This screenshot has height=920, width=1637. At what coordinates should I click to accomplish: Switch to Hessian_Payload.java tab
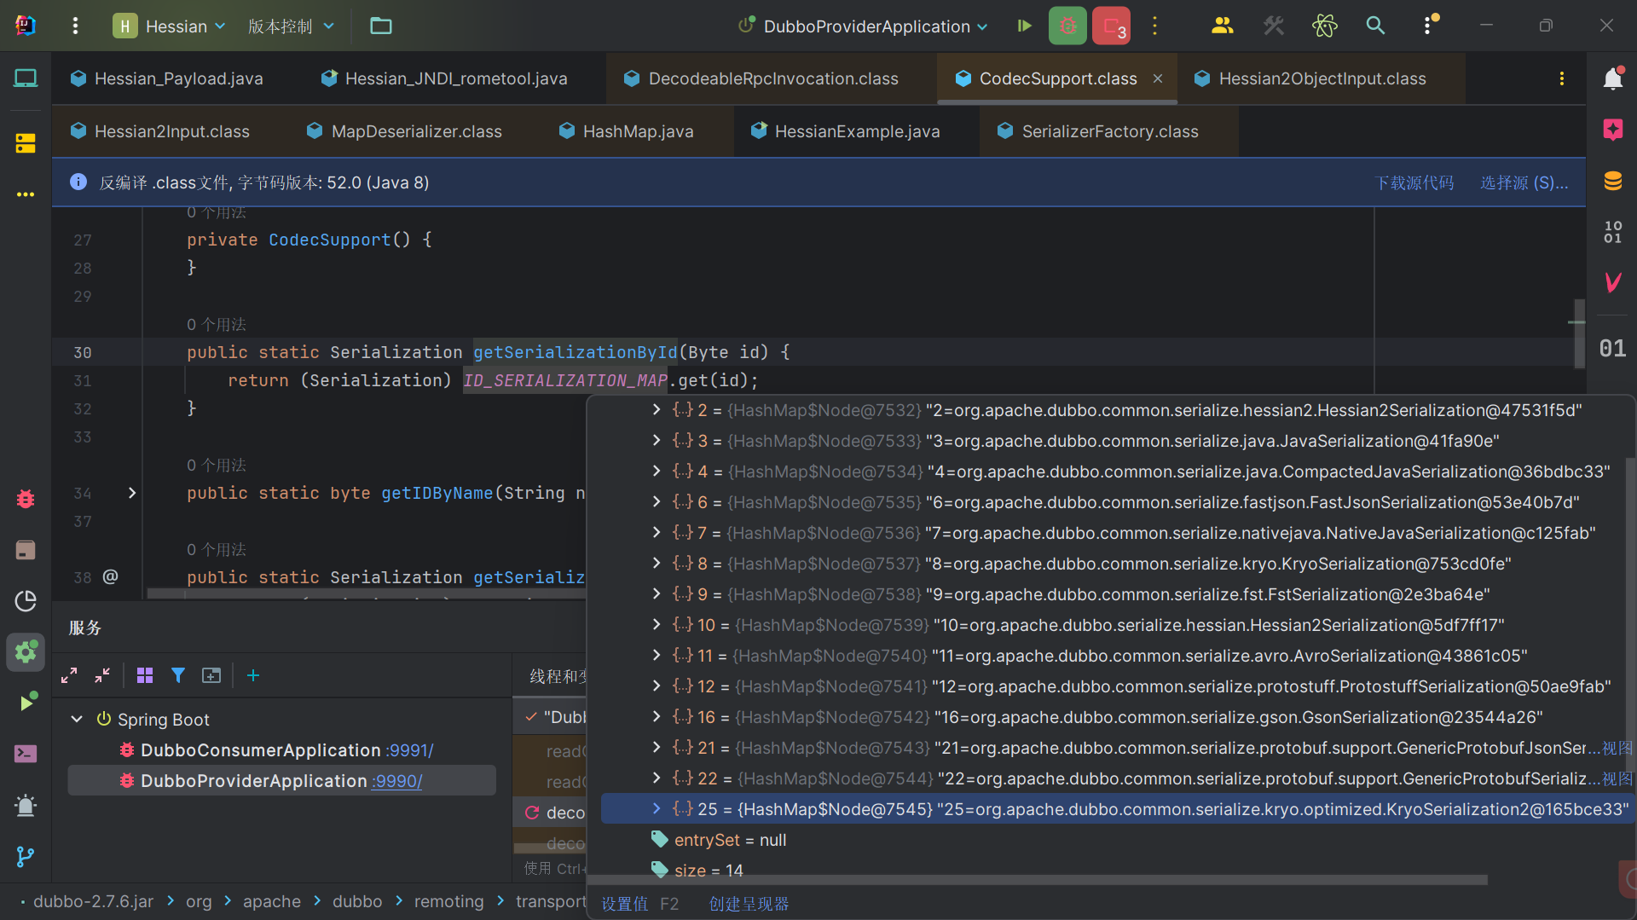(x=167, y=78)
